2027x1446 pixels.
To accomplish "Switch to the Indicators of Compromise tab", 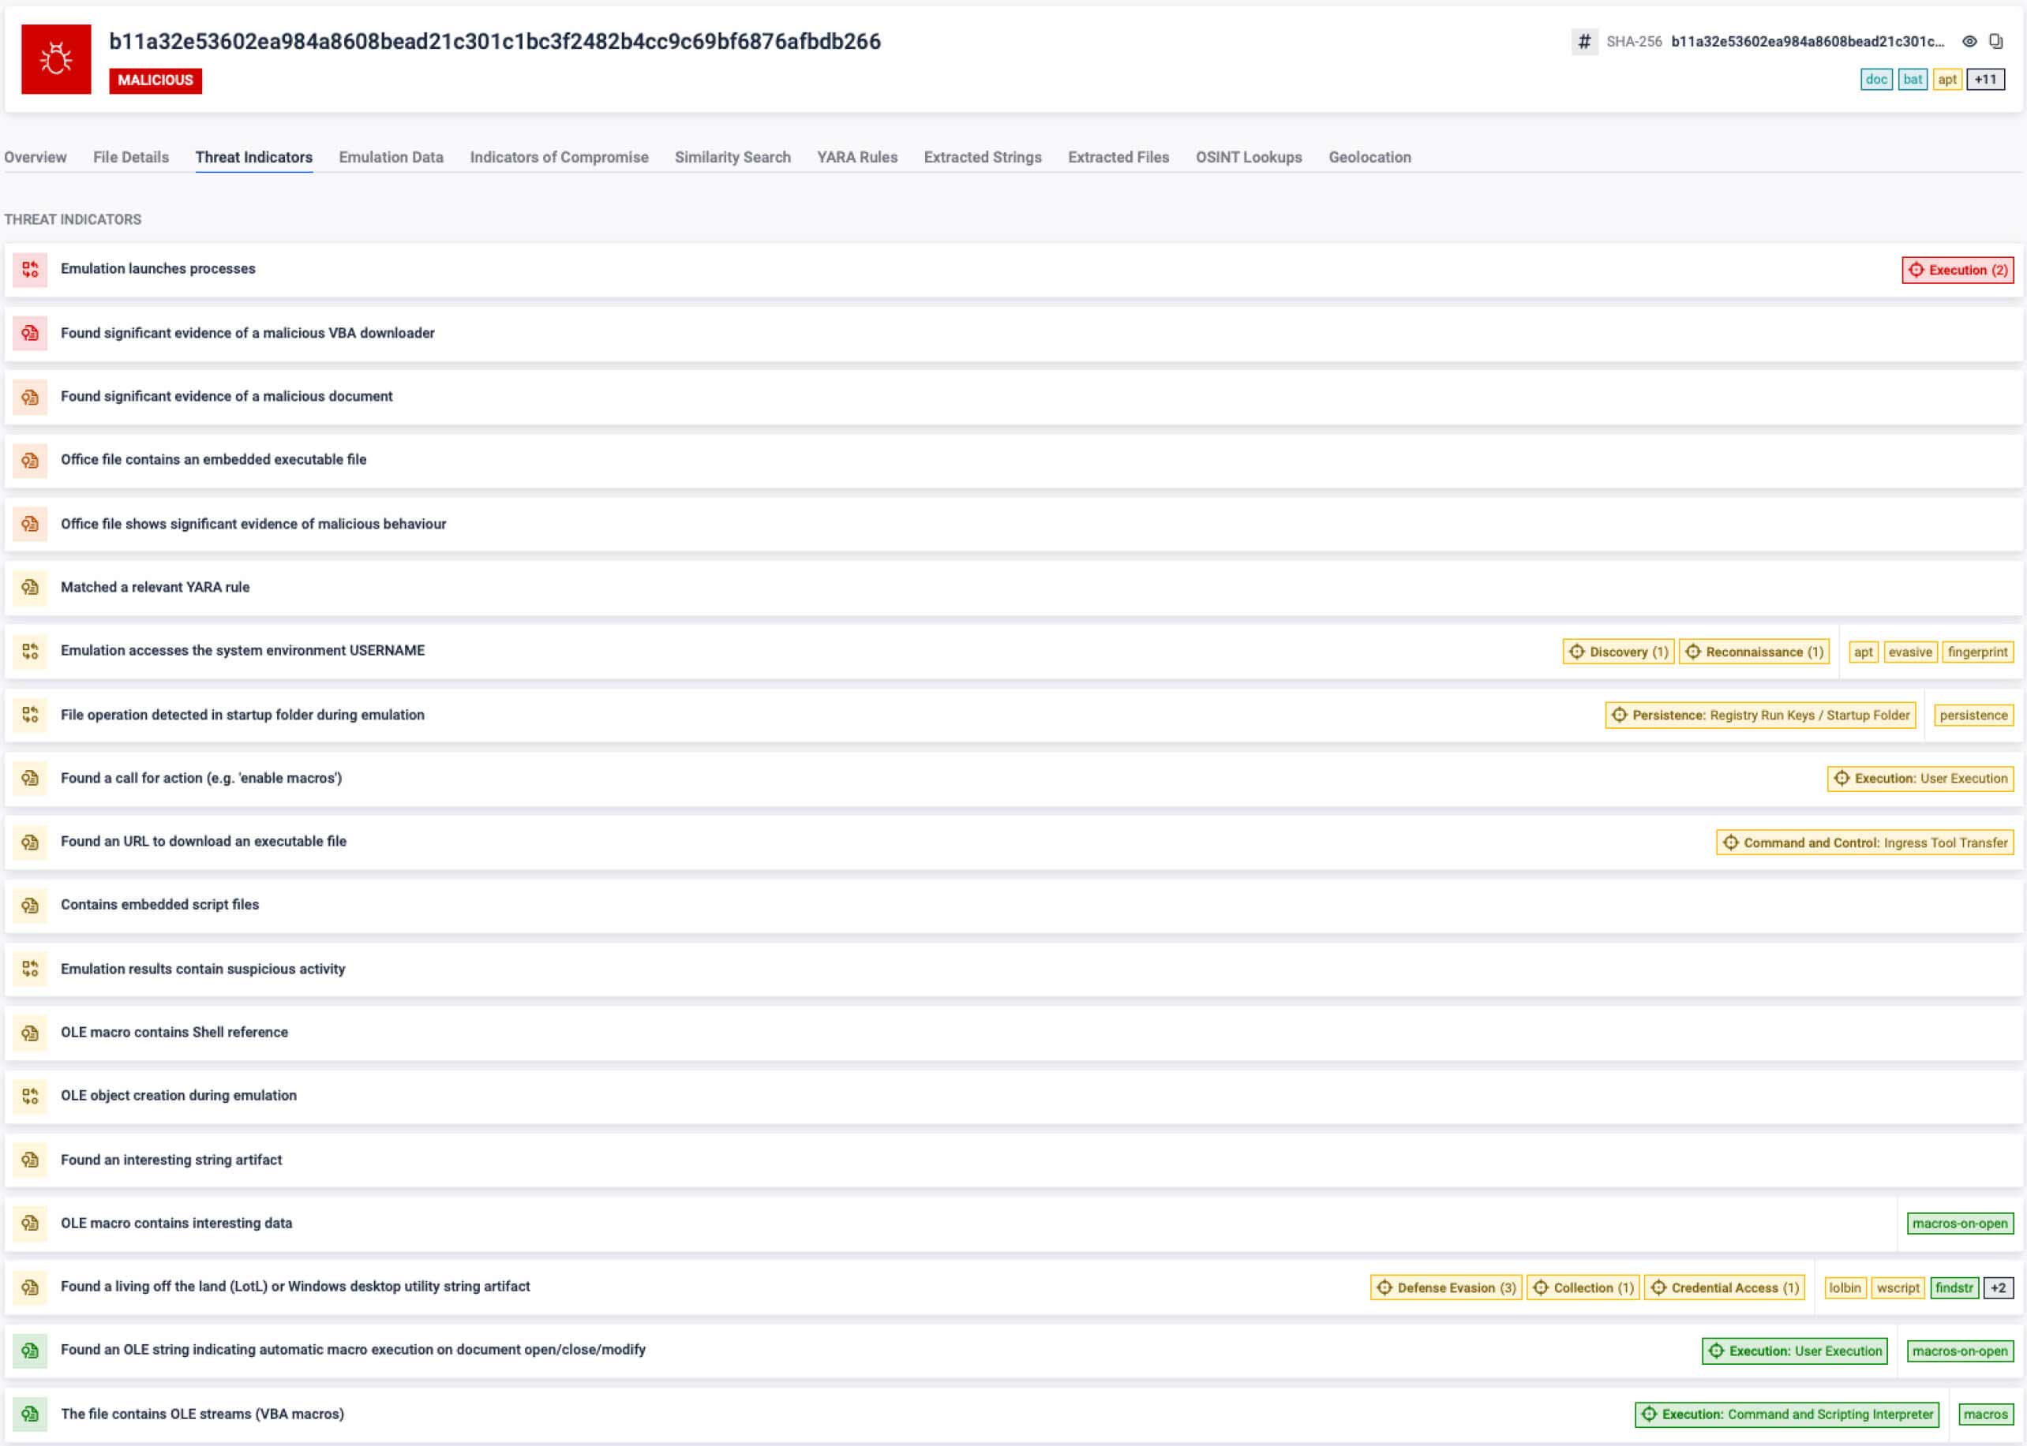I will 558,157.
